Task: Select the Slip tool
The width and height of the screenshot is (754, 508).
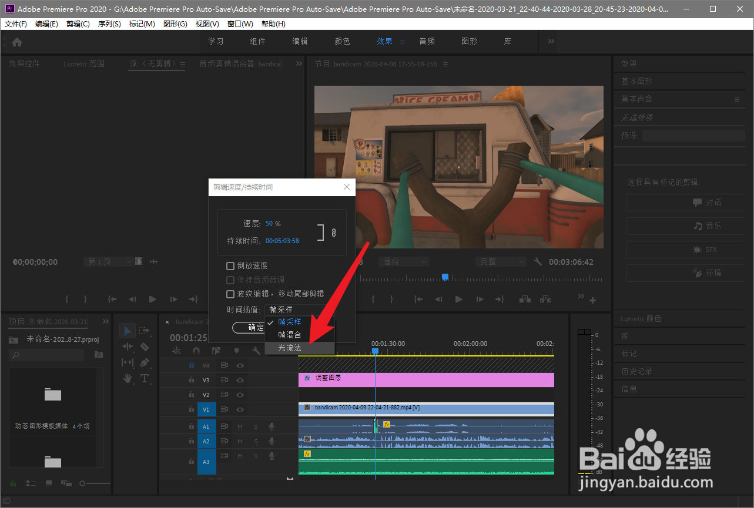Action: [x=128, y=363]
